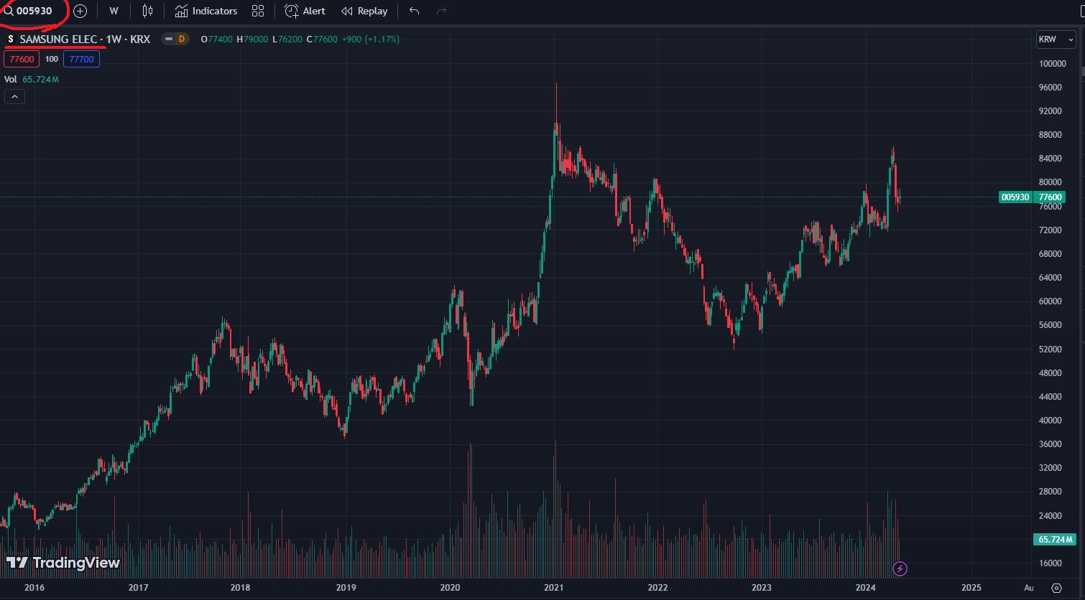
Task: Click the 77600 current price label
Action: (x=1050, y=197)
